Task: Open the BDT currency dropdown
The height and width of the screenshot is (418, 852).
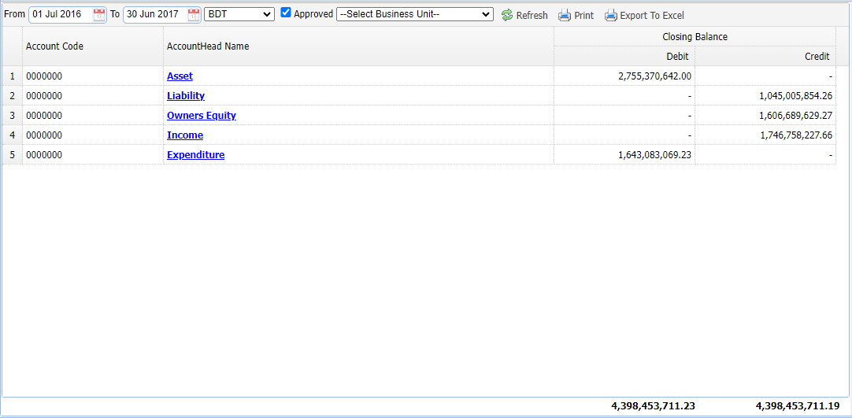Action: 239,15
